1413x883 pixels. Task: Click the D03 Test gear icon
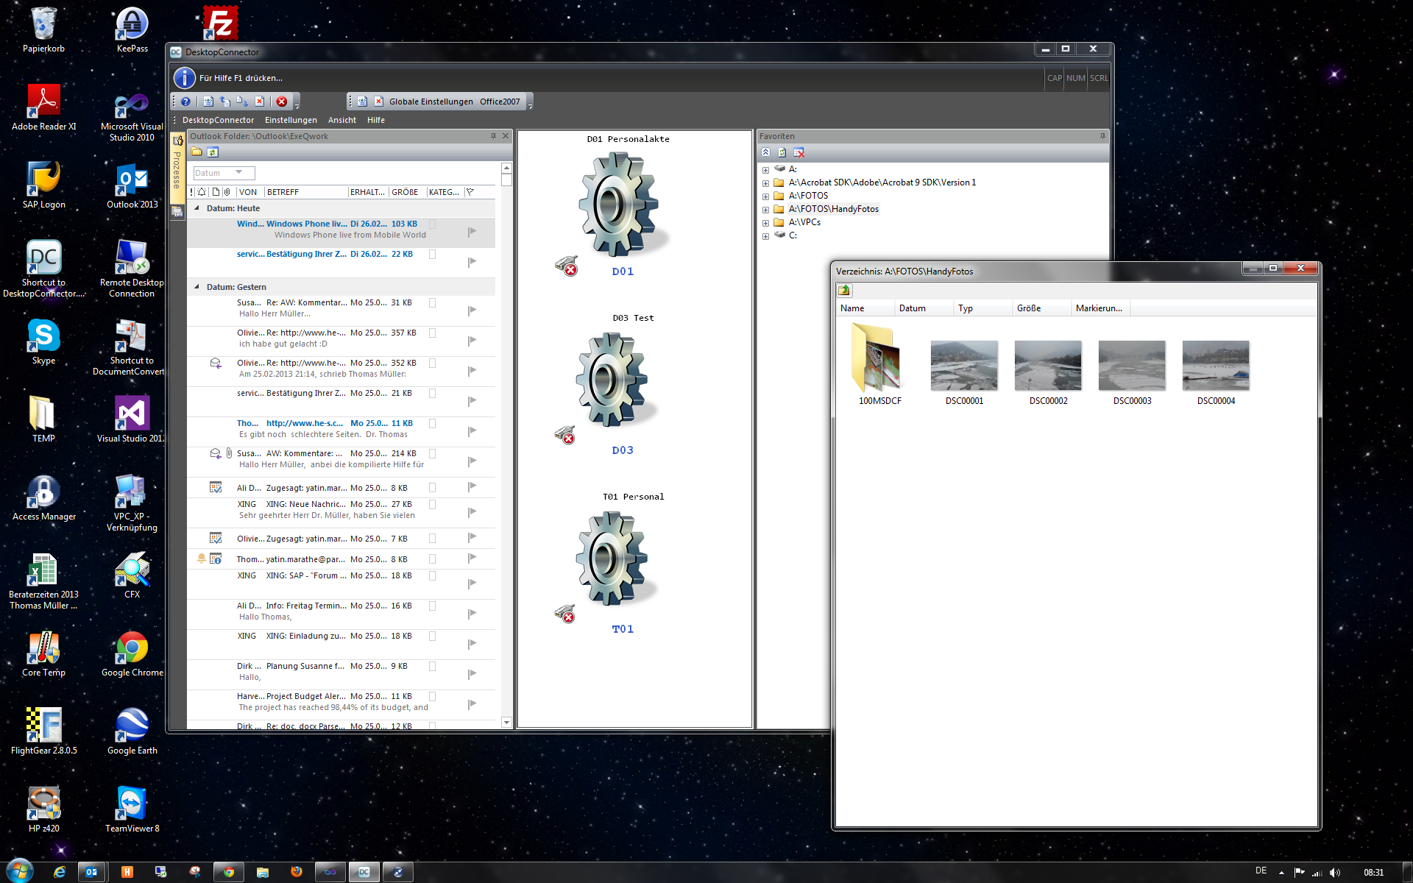(x=612, y=379)
